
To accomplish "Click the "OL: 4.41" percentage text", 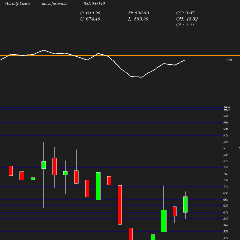I will 185,25.
